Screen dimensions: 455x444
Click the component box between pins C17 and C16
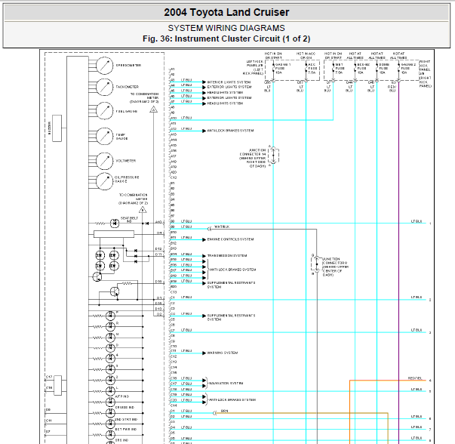click(x=58, y=385)
